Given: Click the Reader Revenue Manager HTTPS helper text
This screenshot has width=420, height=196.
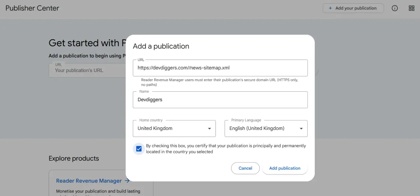Looking at the screenshot, I should coord(220,82).
